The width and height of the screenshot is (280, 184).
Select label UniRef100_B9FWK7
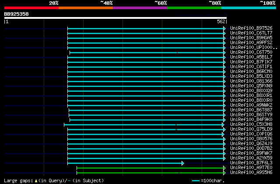tap(251, 153)
